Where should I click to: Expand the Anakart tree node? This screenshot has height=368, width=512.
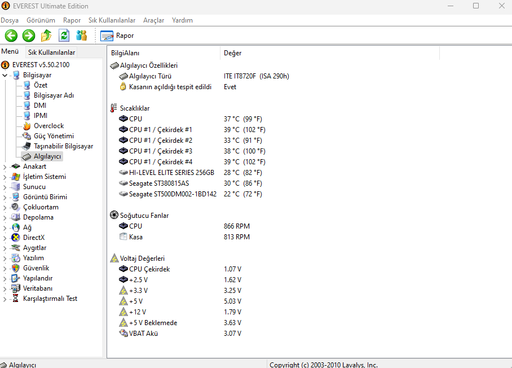5,167
